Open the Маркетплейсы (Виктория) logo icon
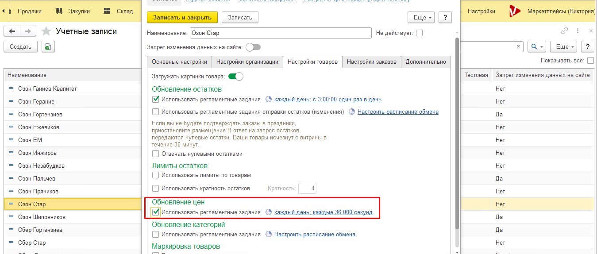The width and height of the screenshot is (597, 254). click(x=515, y=11)
